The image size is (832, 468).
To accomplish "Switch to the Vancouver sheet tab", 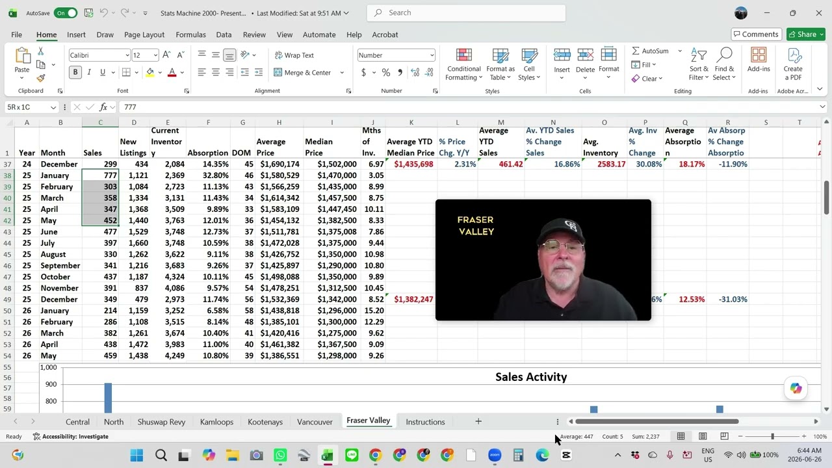I will [x=315, y=422].
